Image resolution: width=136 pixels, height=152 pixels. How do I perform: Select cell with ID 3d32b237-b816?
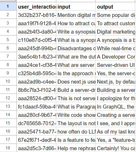[x=36, y=15]
